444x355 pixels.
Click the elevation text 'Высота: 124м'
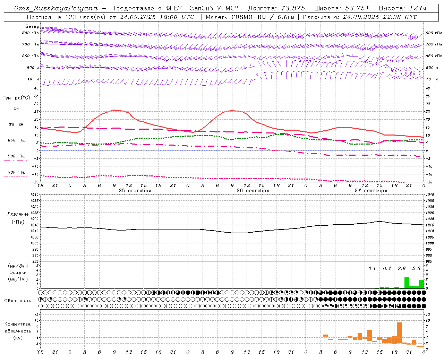coord(402,8)
